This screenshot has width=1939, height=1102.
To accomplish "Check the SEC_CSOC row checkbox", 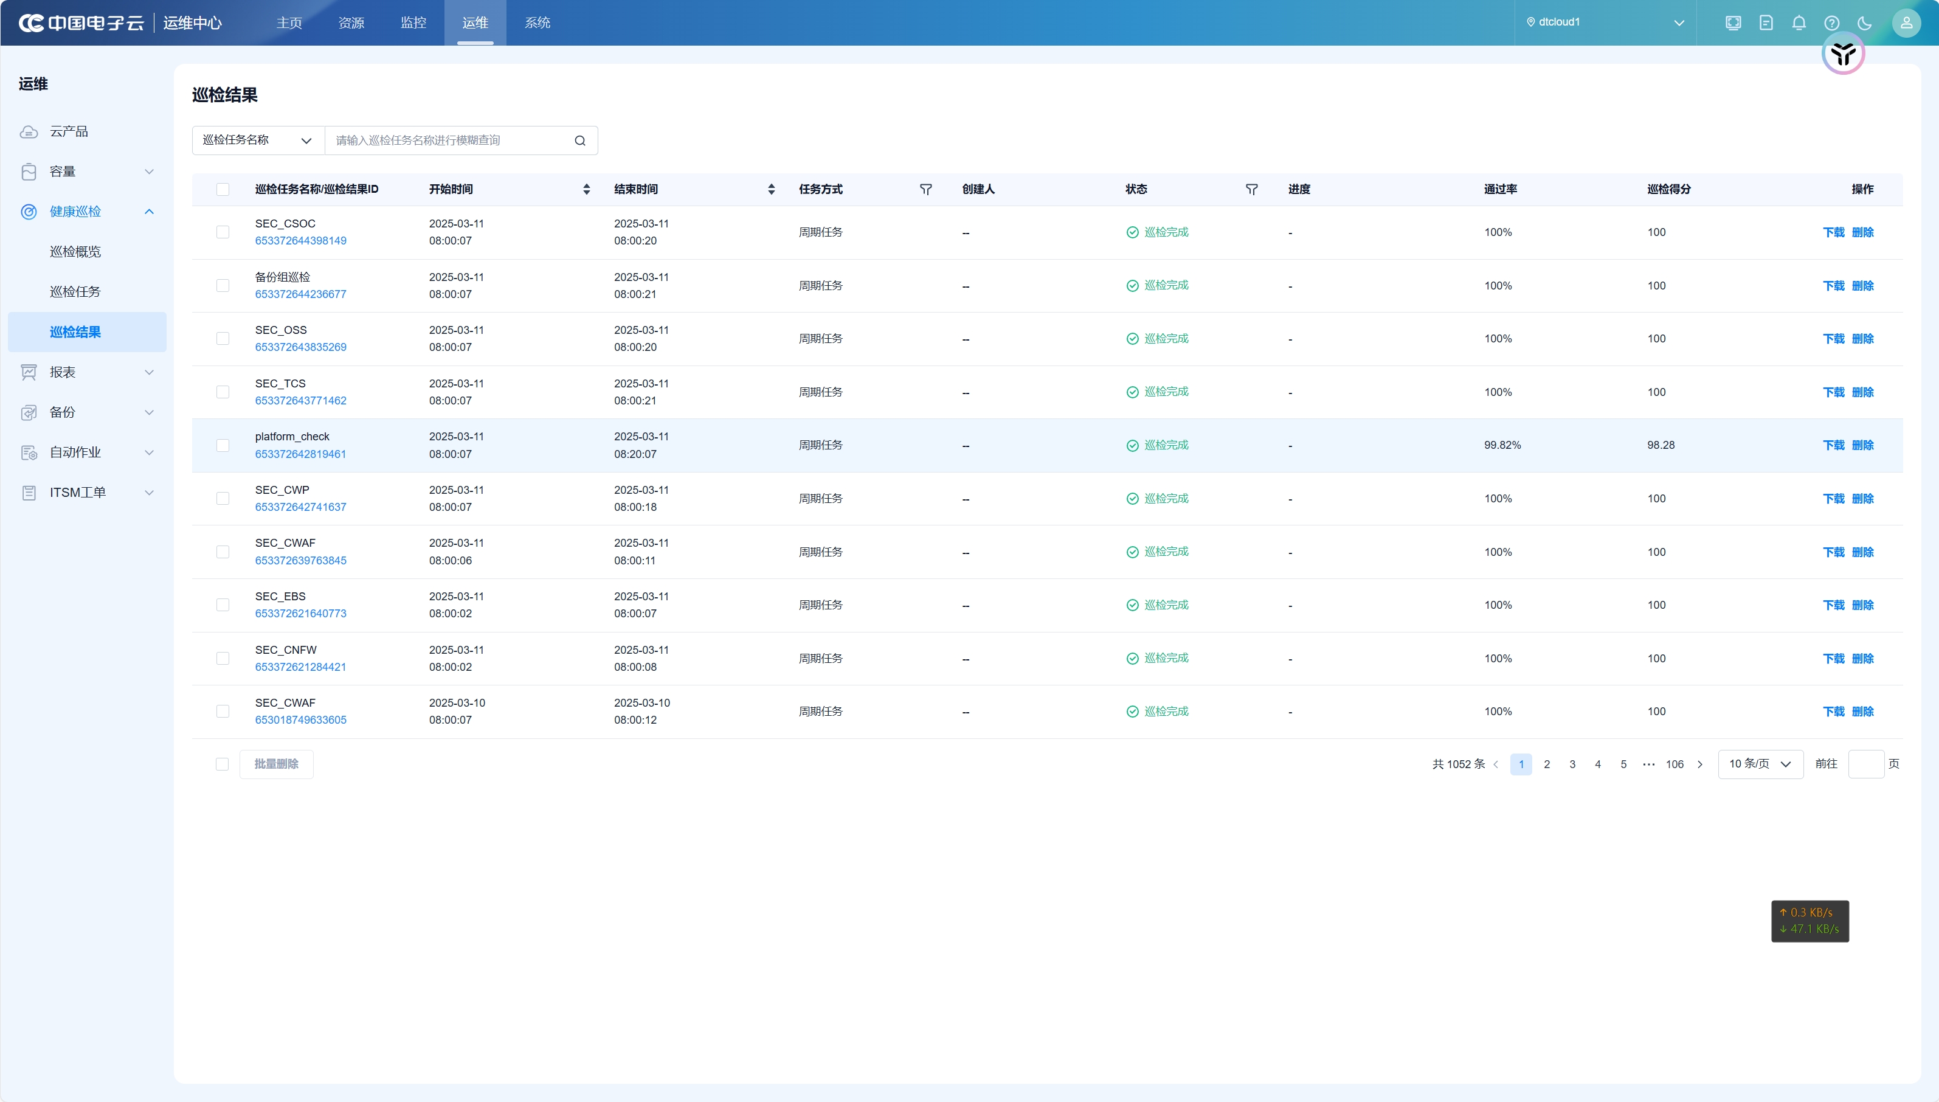I will pyautogui.click(x=223, y=232).
